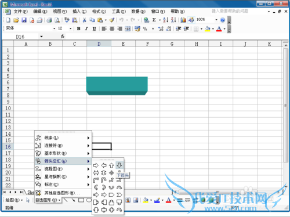The height and width of the screenshot is (217, 290).
Task: Click the Select Objects pointer icon
Action: pyautogui.click(x=28, y=200)
